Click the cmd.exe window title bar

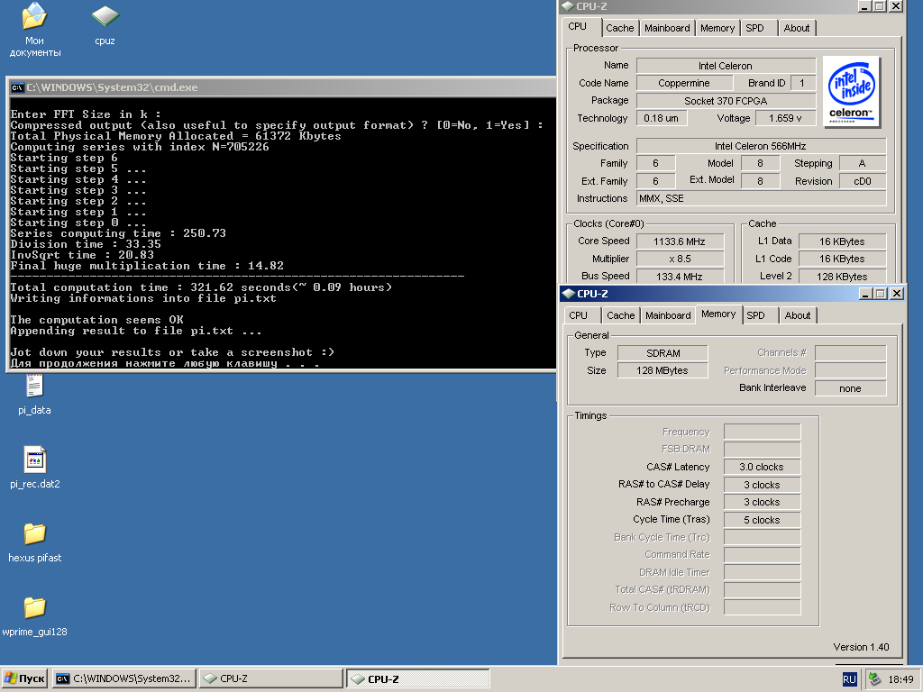281,87
